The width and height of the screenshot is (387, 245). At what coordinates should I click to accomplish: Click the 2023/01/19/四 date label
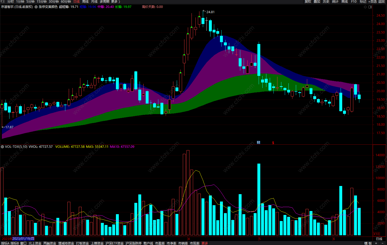pyautogui.click(x=23, y=239)
